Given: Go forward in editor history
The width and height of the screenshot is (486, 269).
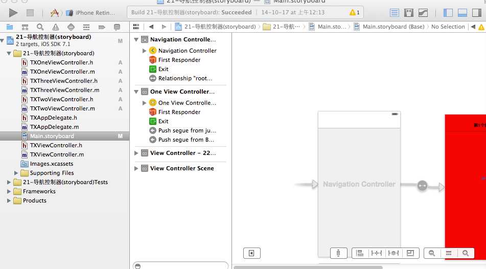Looking at the screenshot, I should click(164, 27).
